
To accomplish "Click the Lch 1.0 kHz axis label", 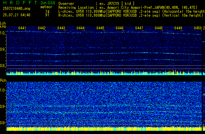I will (3, 33).
